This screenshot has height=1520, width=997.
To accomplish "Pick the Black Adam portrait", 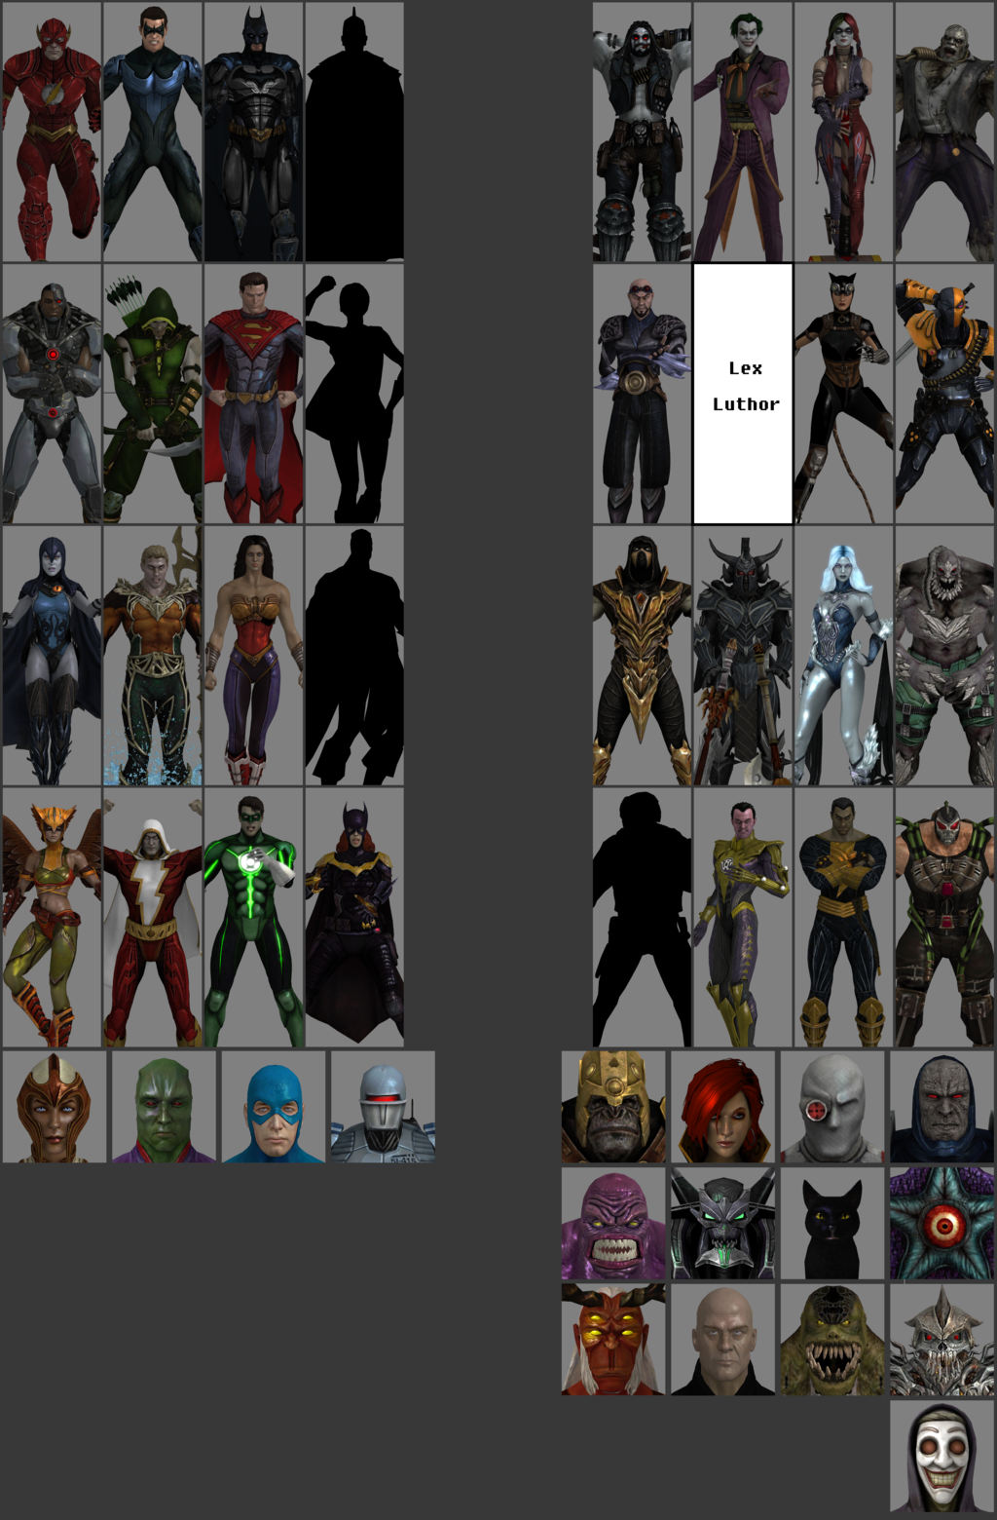I will point(843,918).
